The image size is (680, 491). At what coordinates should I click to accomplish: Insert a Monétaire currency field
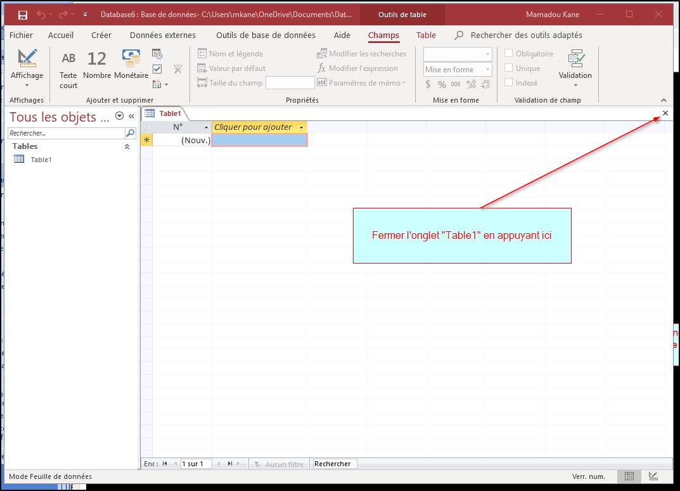131,65
